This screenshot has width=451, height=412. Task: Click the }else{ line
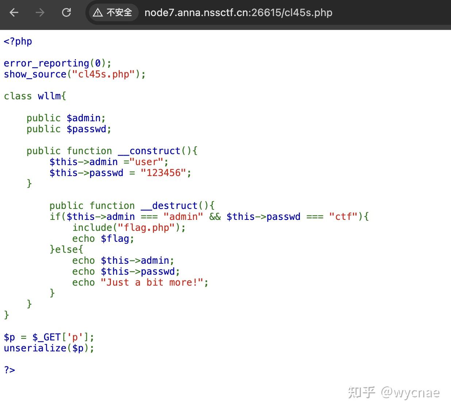click(x=66, y=249)
